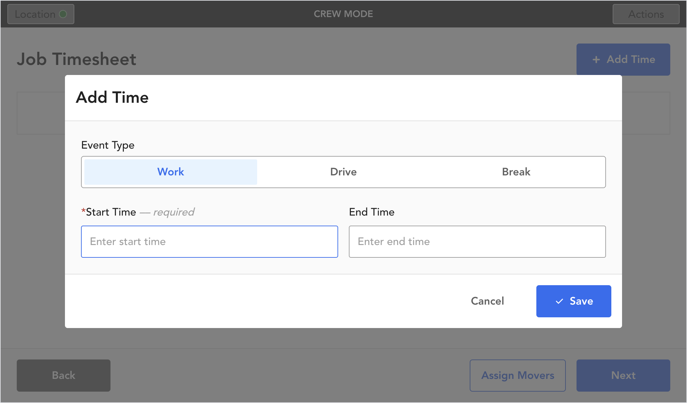
Task: Select the Drive event type
Action: click(343, 172)
